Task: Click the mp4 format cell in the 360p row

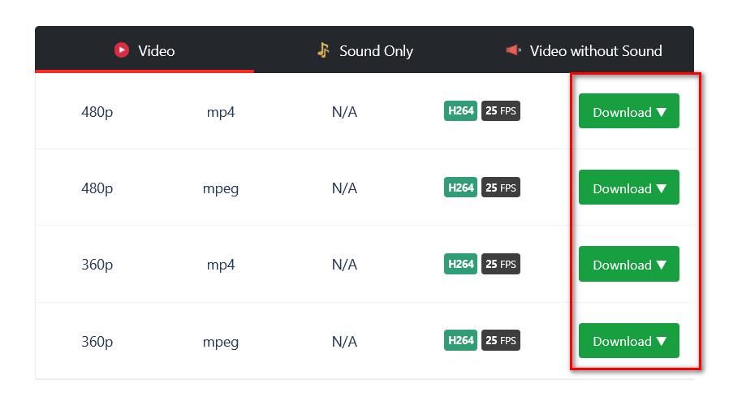Action: pos(221,265)
